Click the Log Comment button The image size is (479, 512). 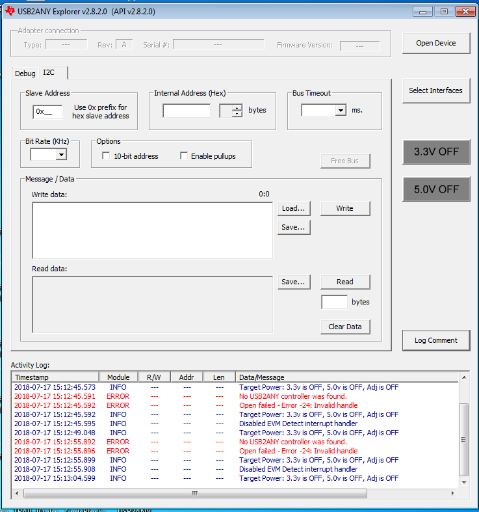436,340
